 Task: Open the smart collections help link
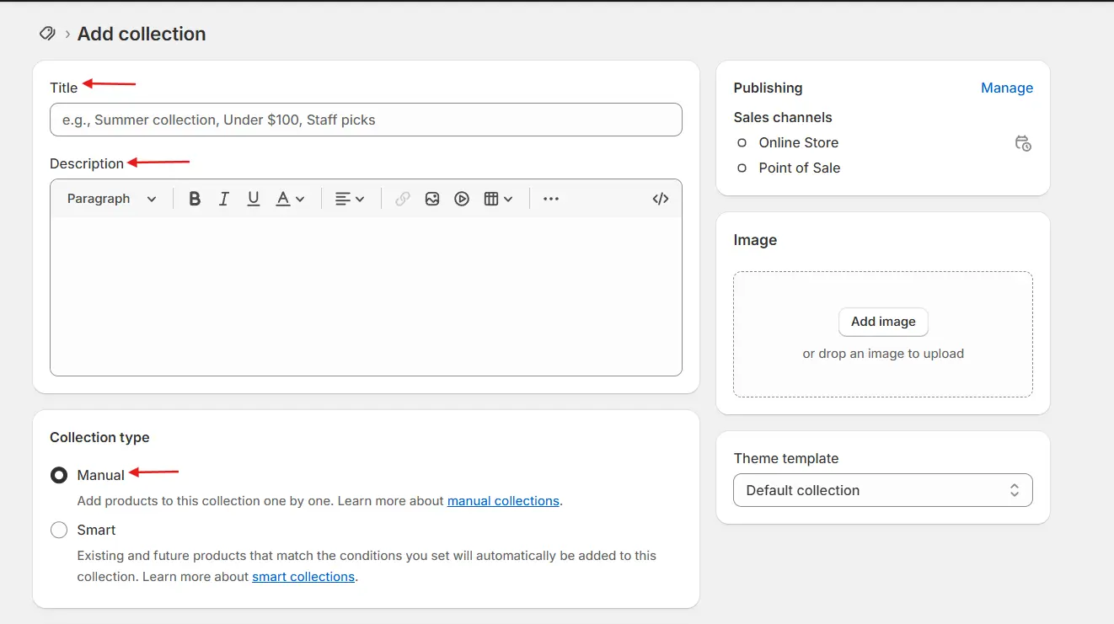pos(303,577)
